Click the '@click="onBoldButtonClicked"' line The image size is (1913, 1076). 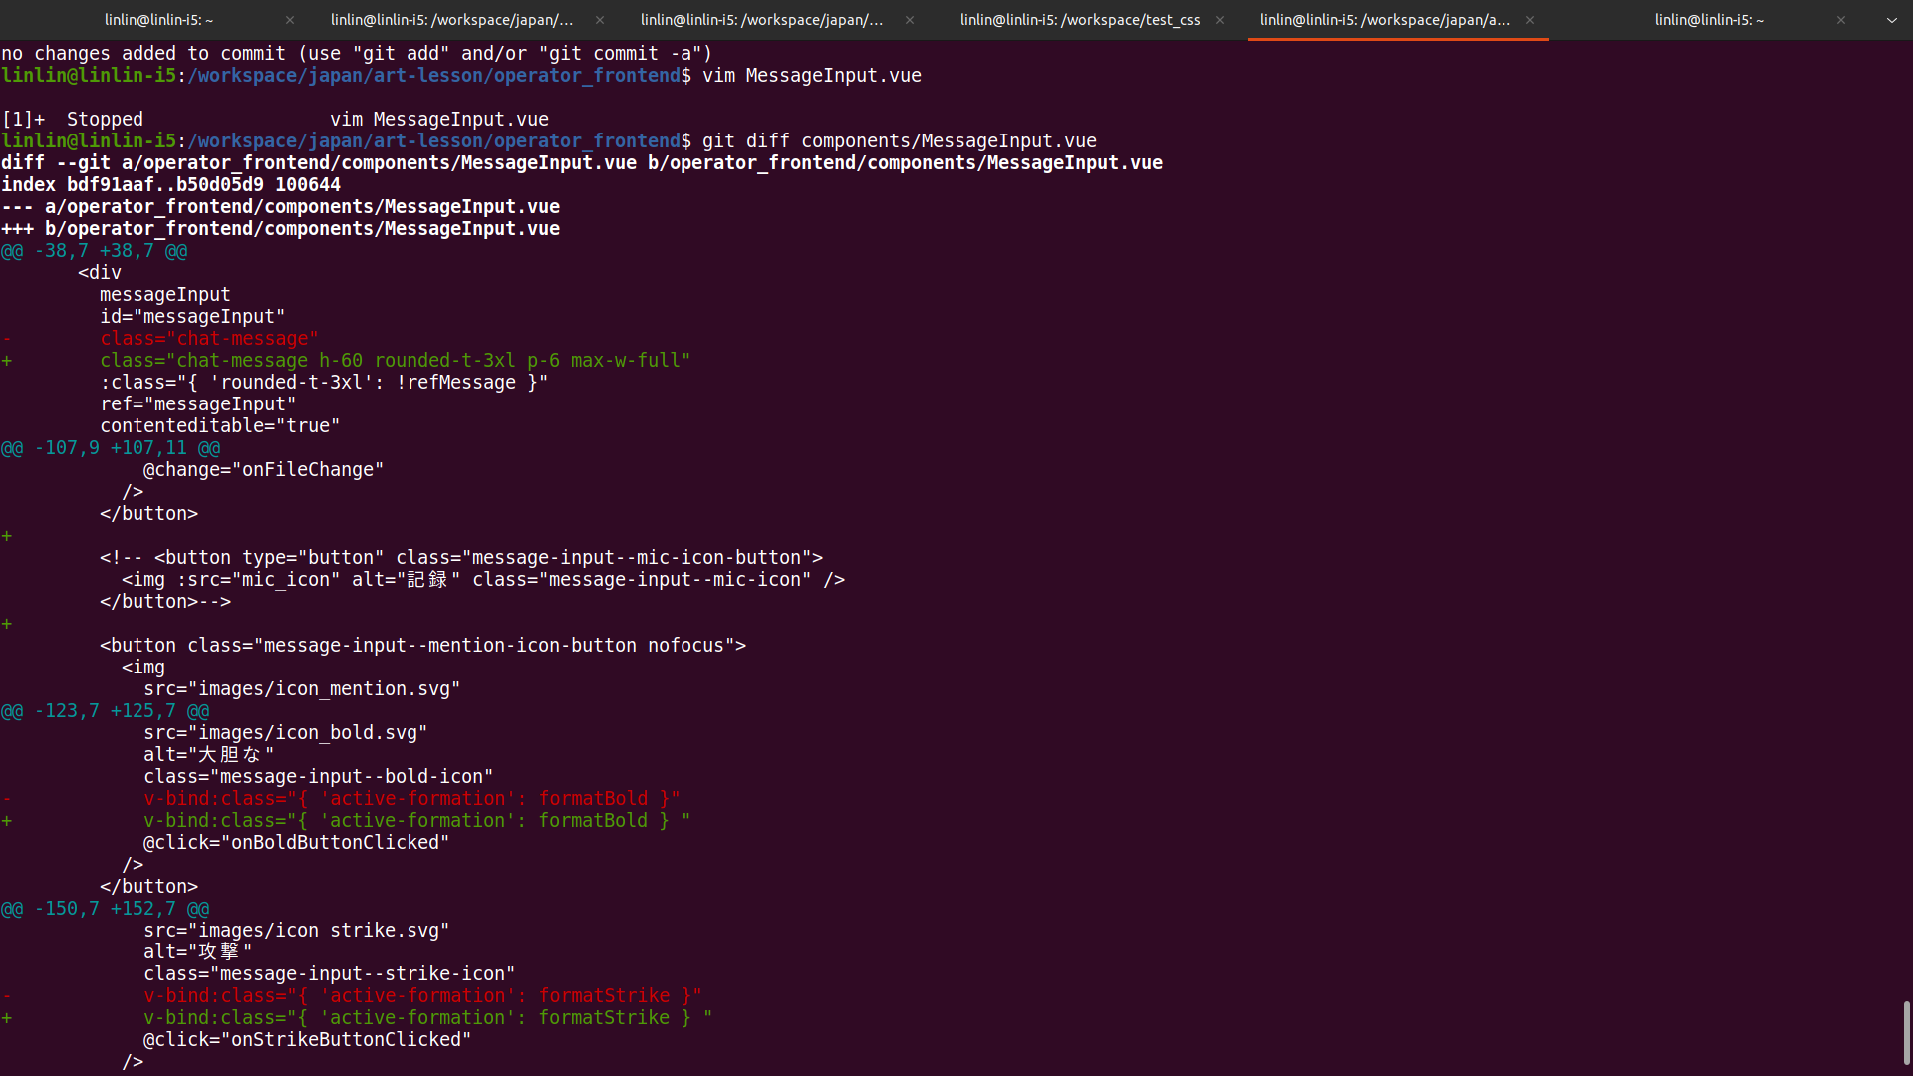pyautogui.click(x=296, y=843)
